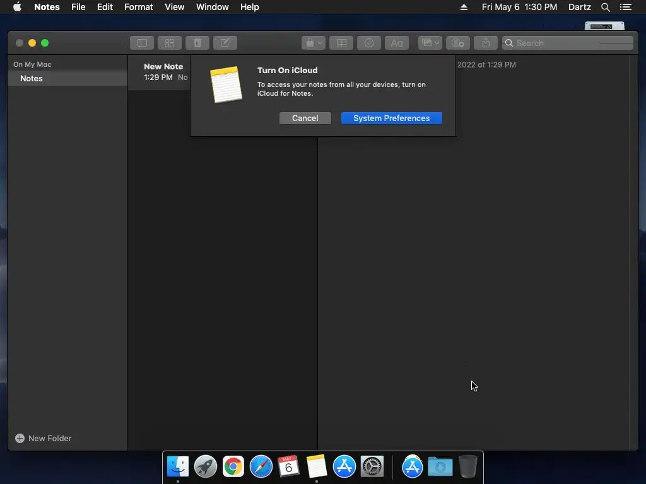Click the add people collaborate icon
This screenshot has height=484, width=646.
(458, 43)
